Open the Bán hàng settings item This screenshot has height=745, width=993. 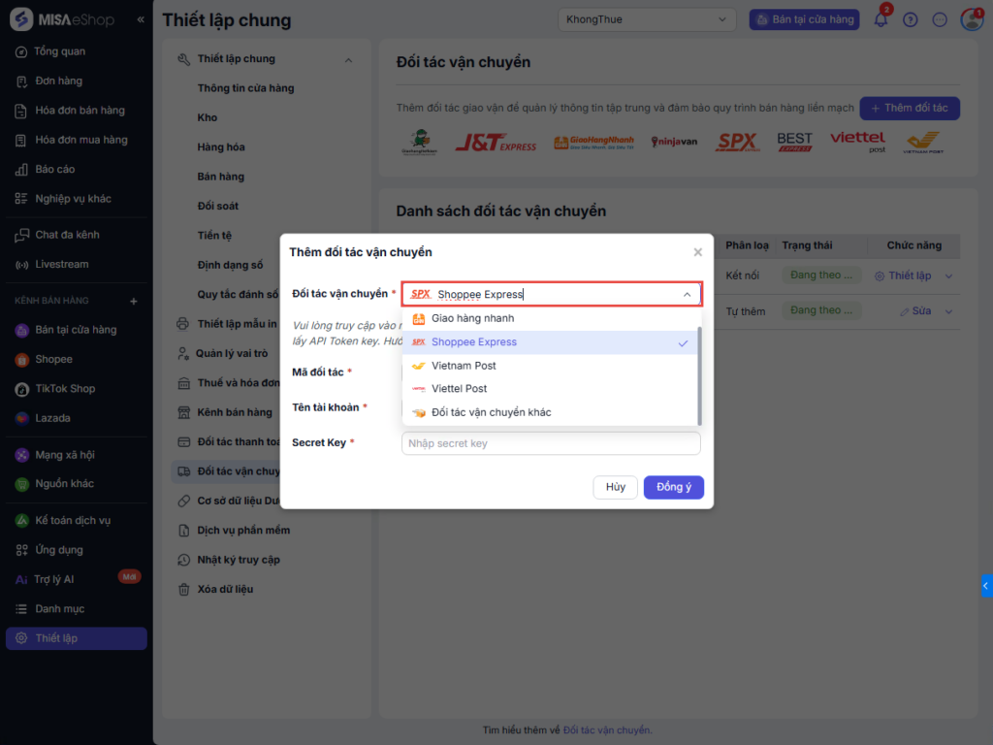point(220,177)
